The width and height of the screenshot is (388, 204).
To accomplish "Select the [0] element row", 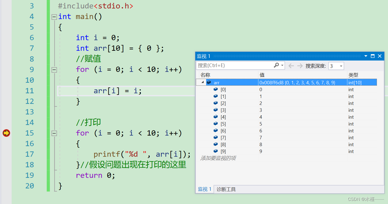I will (286, 90).
